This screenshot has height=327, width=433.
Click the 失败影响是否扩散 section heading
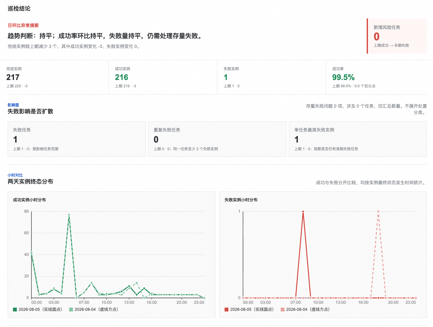30,111
